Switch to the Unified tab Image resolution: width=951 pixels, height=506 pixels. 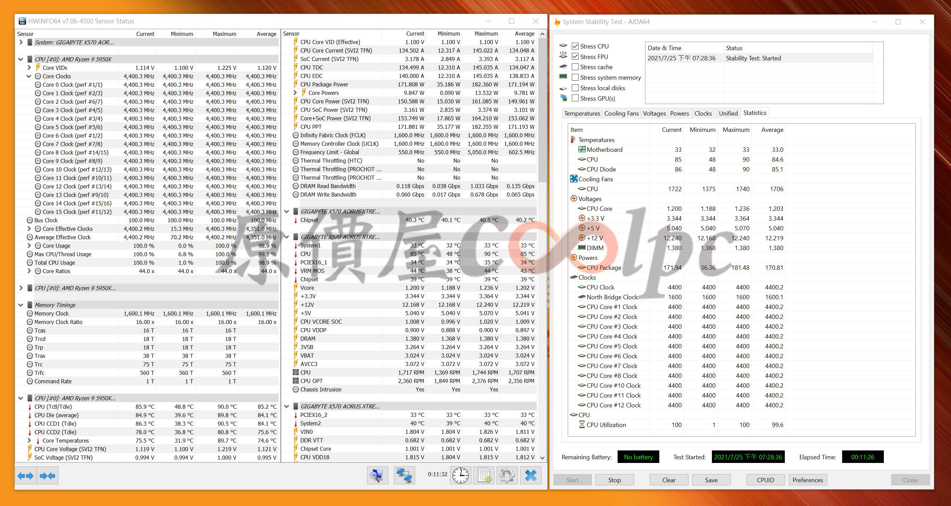[x=728, y=113]
